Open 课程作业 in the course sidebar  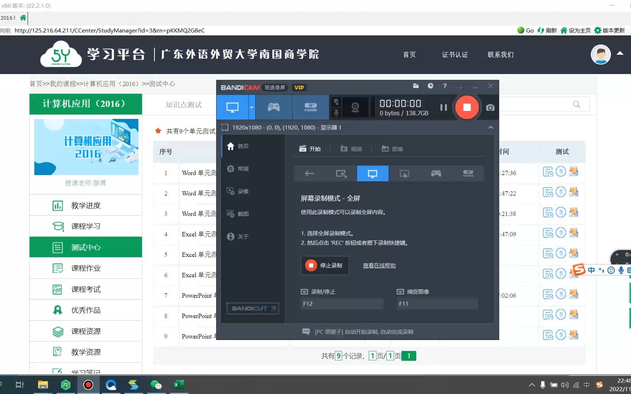(85, 268)
